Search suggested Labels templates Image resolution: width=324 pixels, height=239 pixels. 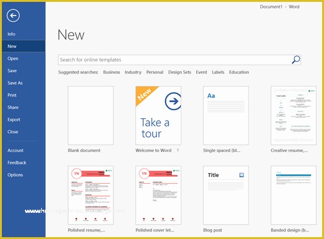point(218,72)
